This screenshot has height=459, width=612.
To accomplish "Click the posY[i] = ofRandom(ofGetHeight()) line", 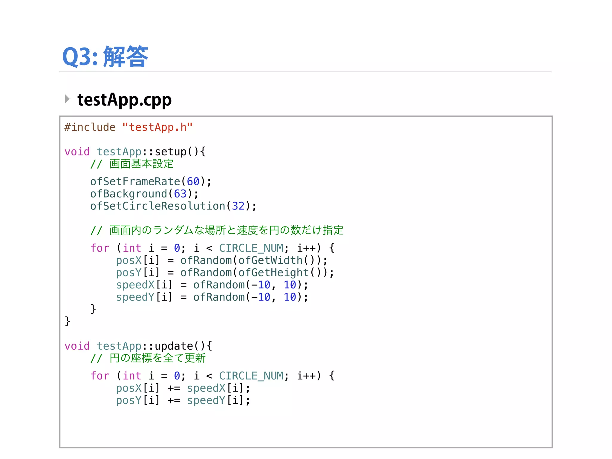I will pyautogui.click(x=225, y=273).
